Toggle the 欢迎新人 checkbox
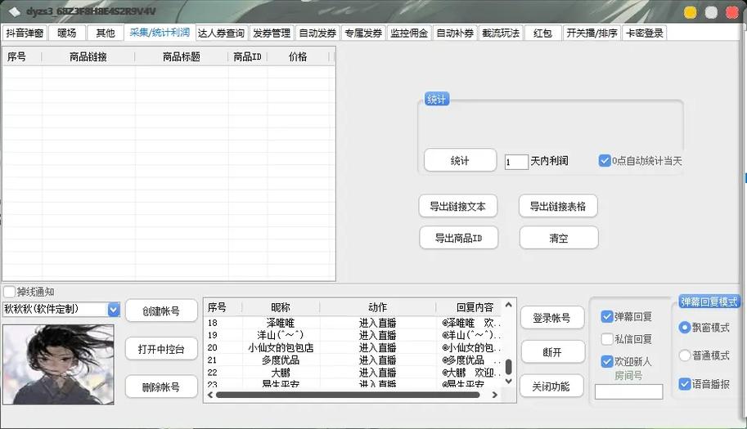Screen dimensions: 747x429 tap(607, 361)
